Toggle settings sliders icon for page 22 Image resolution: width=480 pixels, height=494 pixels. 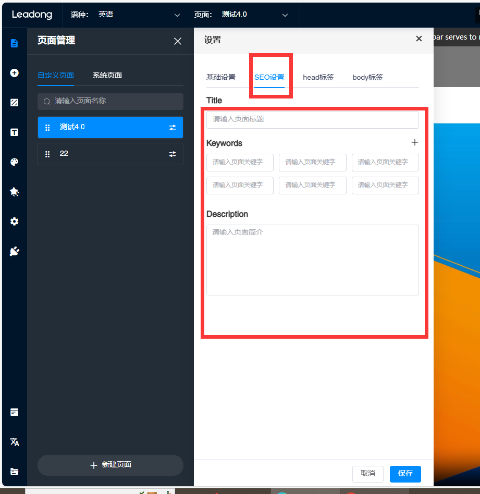pos(173,154)
